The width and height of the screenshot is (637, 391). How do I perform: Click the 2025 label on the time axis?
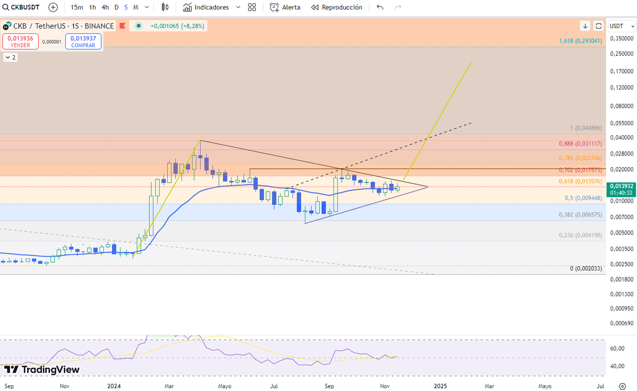(x=440, y=386)
